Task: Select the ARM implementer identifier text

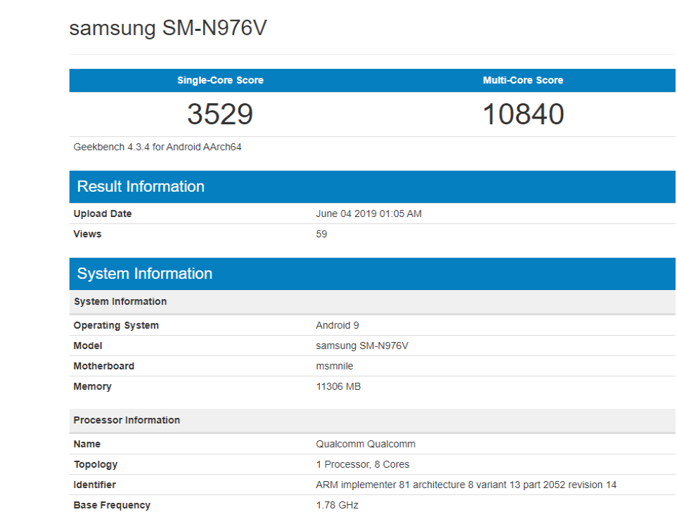Action: point(466,485)
